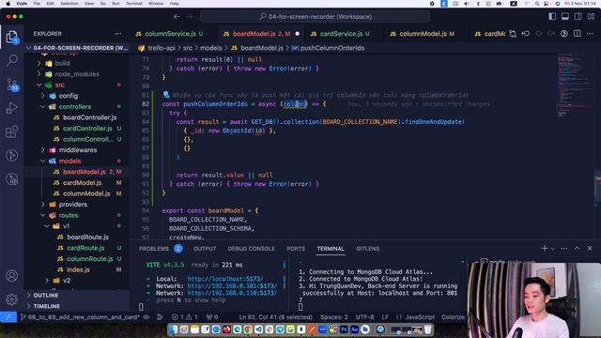The image size is (601, 338).
Task: Click the New Terminal plus icon
Action: [545, 248]
